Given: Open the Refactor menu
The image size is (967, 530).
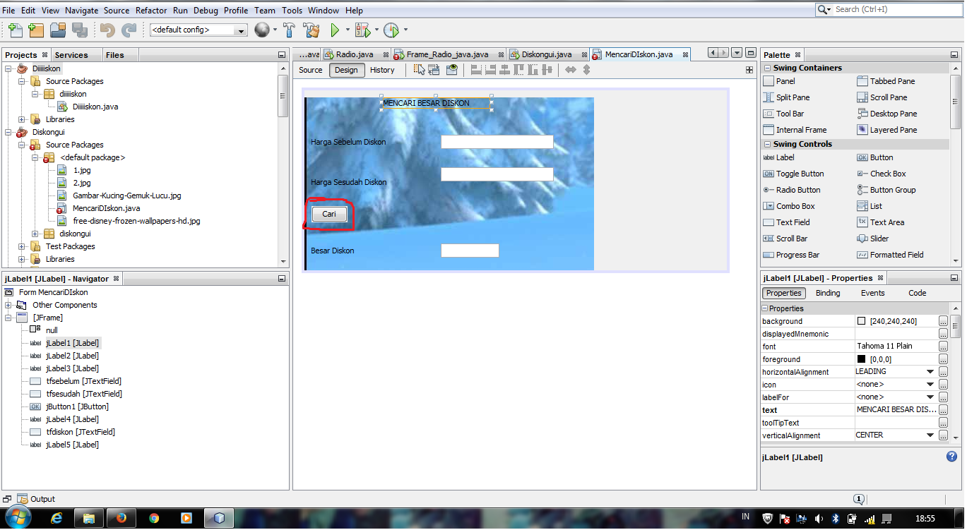Looking at the screenshot, I should (x=151, y=11).
